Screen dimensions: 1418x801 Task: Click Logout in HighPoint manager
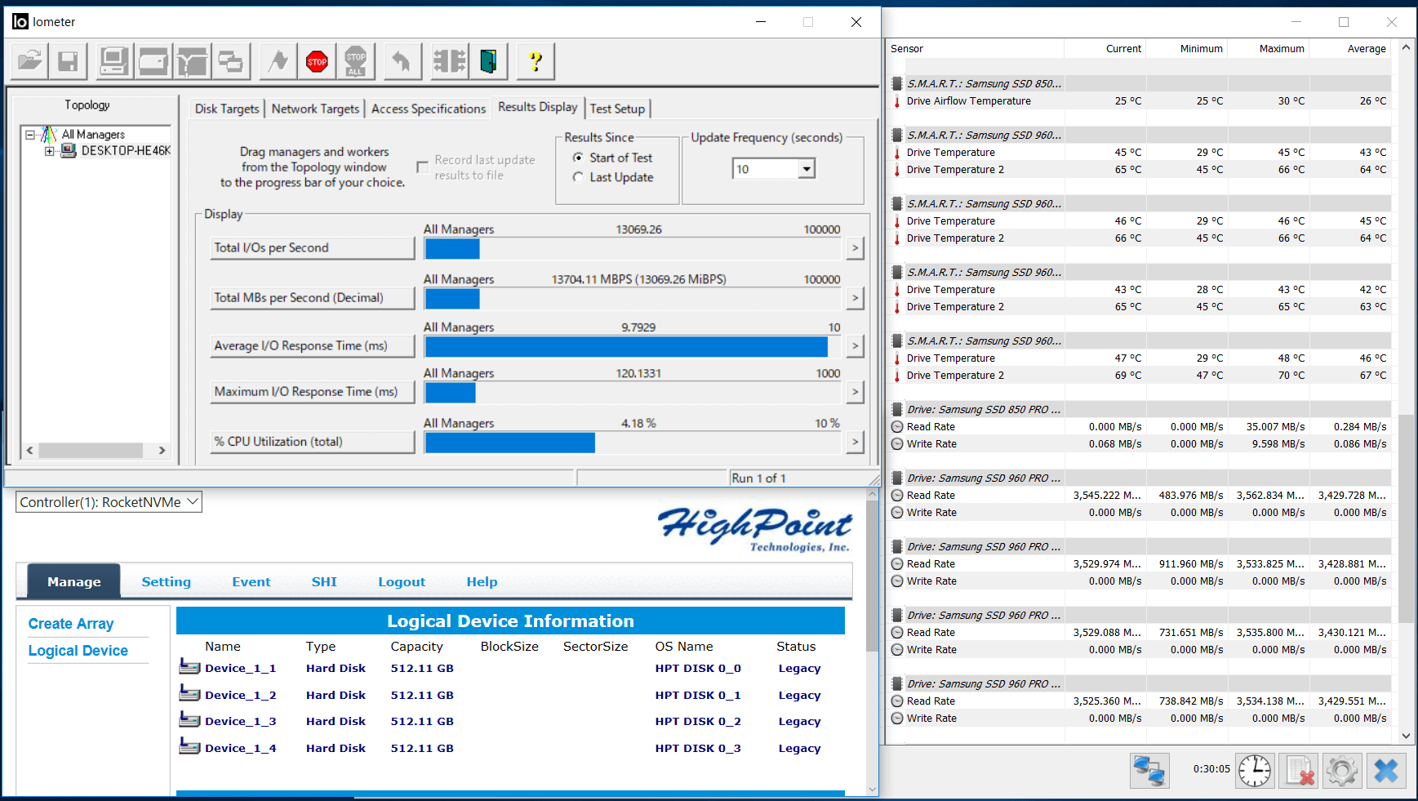[402, 581]
